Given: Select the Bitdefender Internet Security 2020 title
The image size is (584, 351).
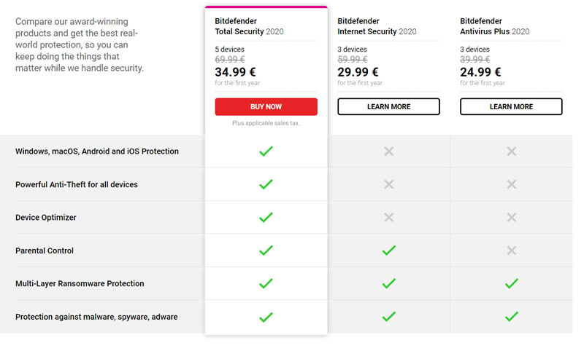Looking at the screenshot, I should click(x=377, y=26).
